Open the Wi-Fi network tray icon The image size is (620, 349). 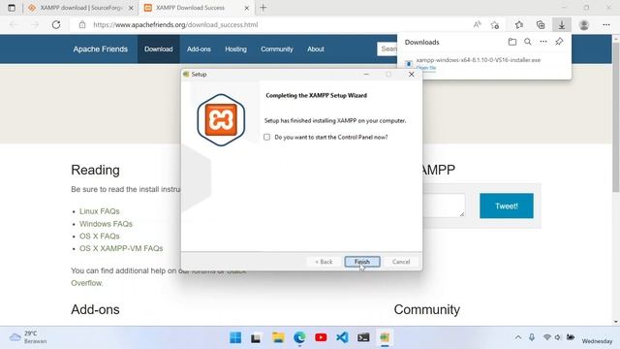(546, 337)
